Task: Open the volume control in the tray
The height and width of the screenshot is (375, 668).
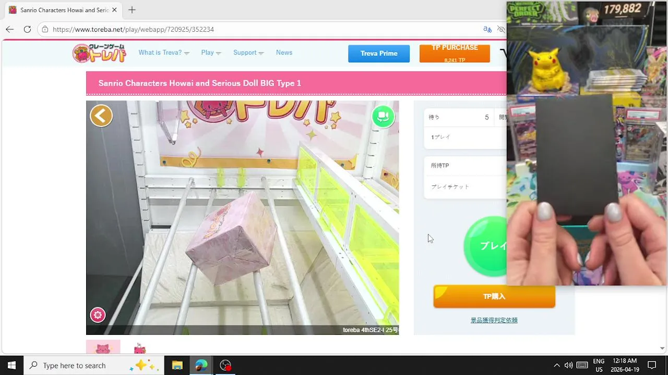Action: click(x=569, y=365)
